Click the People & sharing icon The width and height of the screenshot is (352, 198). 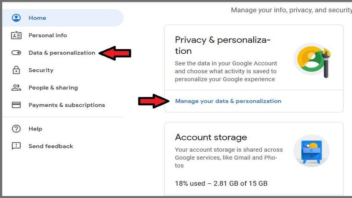pyautogui.click(x=17, y=87)
